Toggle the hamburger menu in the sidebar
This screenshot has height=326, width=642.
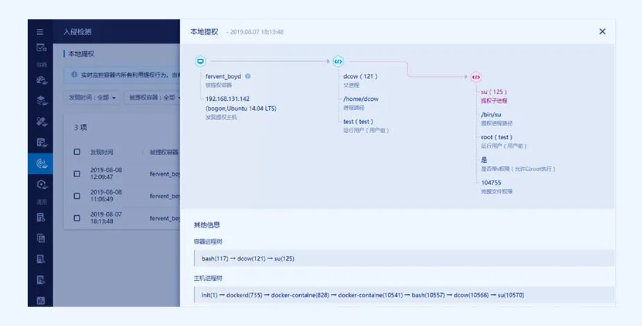[39, 32]
